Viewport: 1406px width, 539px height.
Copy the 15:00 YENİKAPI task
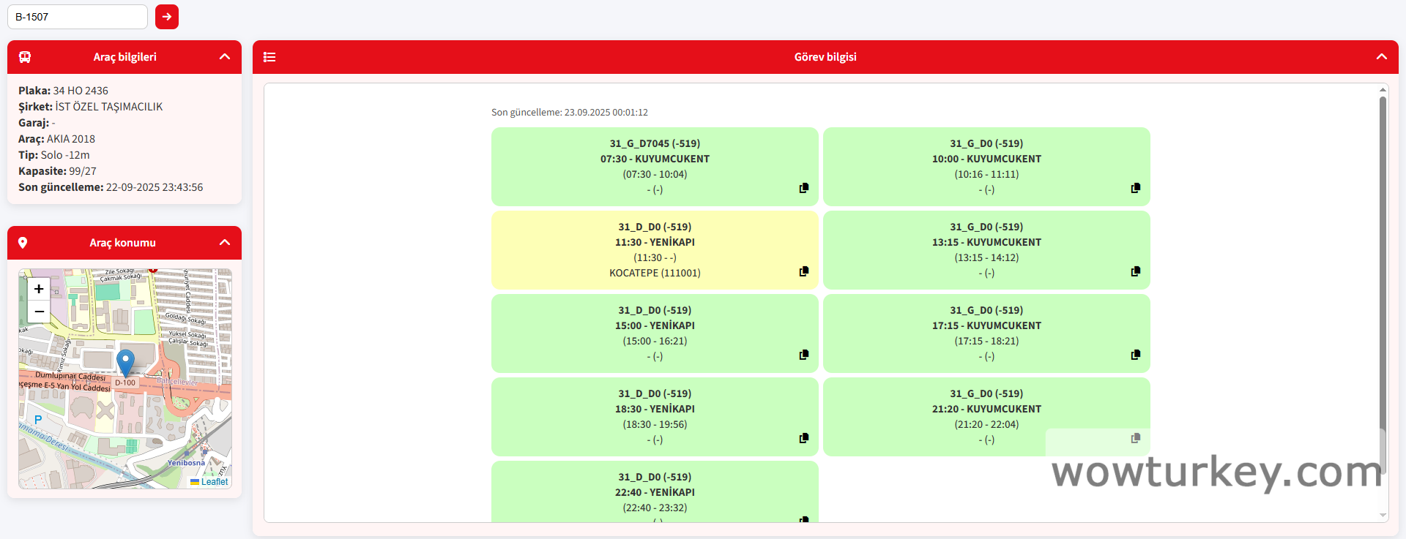[803, 355]
